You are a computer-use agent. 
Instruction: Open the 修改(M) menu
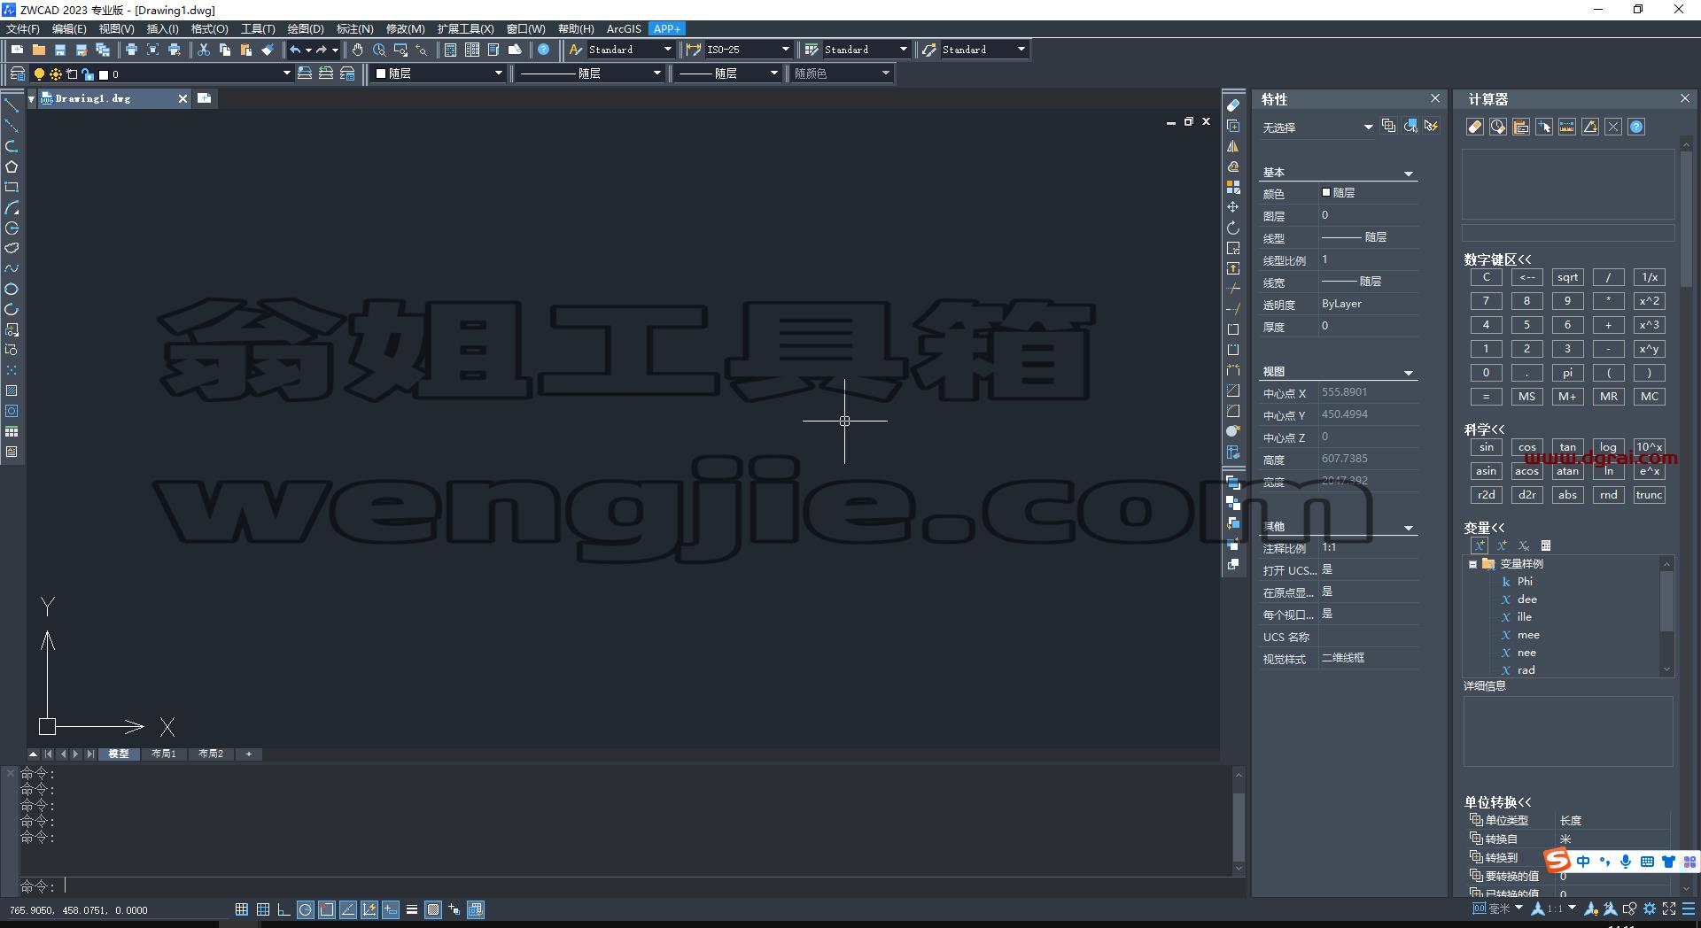coord(406,29)
